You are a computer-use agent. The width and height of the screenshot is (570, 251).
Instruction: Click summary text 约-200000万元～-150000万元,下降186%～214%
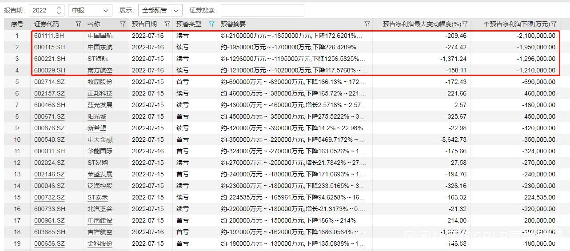pos(288,220)
